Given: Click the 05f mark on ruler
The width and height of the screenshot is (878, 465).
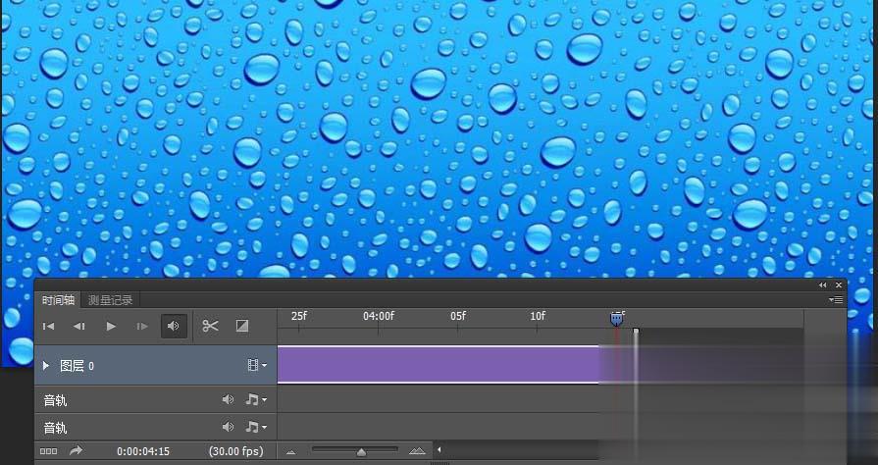Looking at the screenshot, I should tap(458, 316).
